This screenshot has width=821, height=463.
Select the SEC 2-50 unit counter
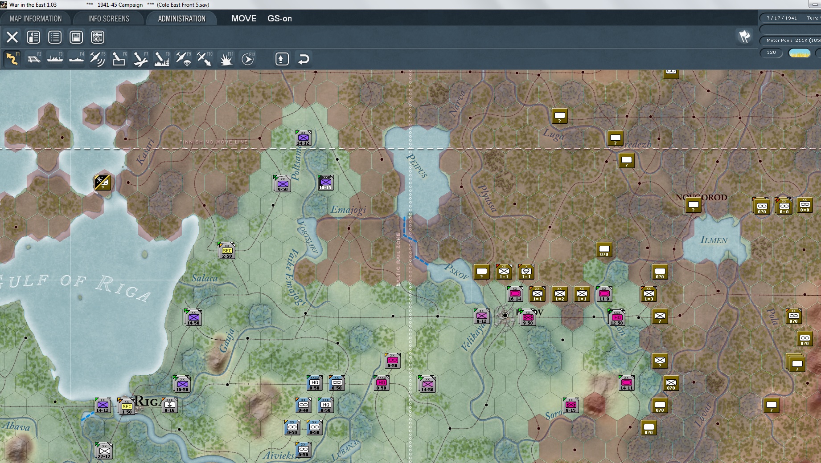point(227,251)
